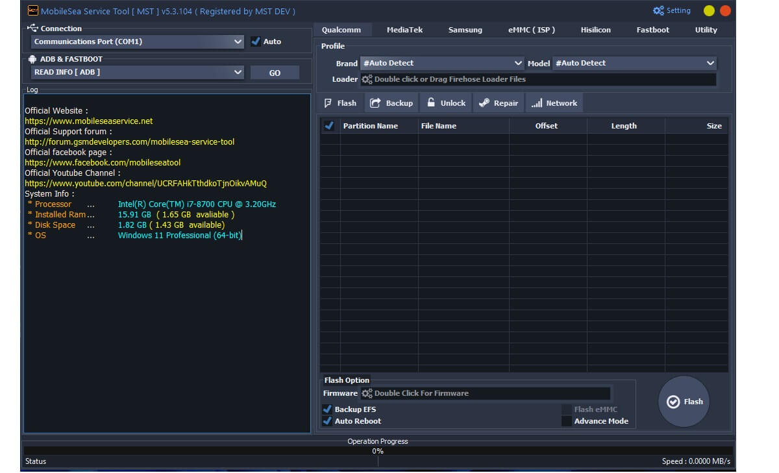Switch to the Fastboot tab
Screen dimensions: 779x473
652,30
